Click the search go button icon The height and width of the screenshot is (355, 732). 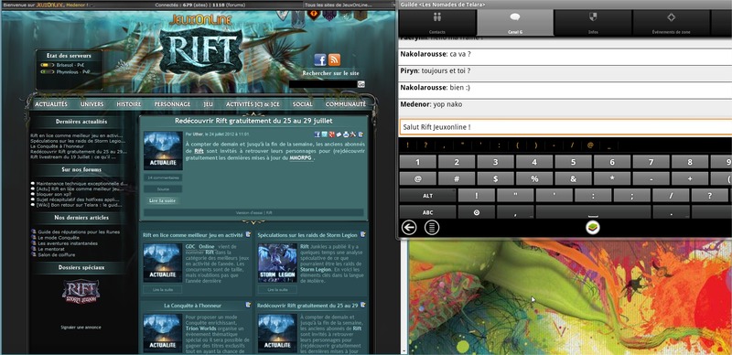361,84
